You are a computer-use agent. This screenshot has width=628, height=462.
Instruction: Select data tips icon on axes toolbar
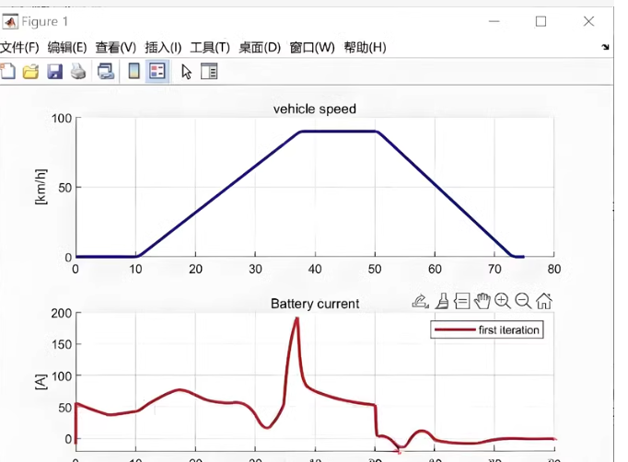(x=461, y=301)
